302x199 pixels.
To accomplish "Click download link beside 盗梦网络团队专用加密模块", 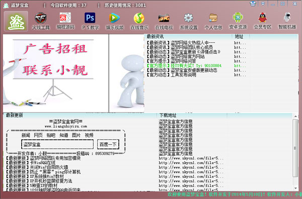I will point(191,158).
